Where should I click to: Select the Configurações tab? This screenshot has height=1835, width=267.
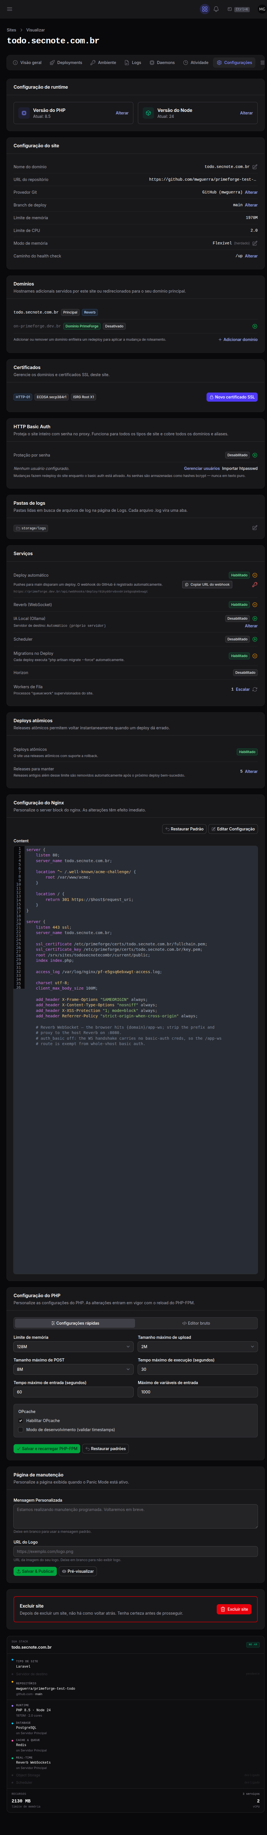pyautogui.click(x=234, y=63)
